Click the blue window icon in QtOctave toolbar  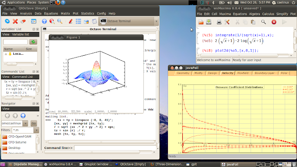(x=33, y=21)
